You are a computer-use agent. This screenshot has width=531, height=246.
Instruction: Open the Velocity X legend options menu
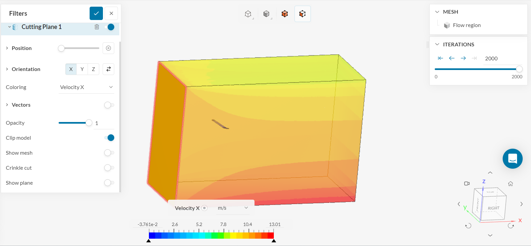coord(205,208)
